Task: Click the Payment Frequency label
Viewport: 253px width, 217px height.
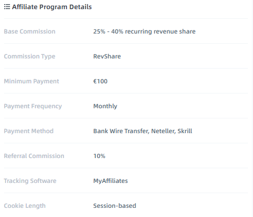Action: point(33,106)
